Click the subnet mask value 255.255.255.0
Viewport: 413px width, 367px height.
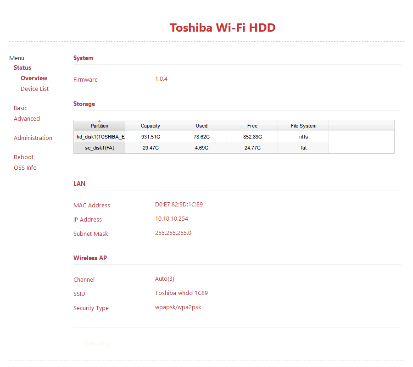tap(173, 233)
